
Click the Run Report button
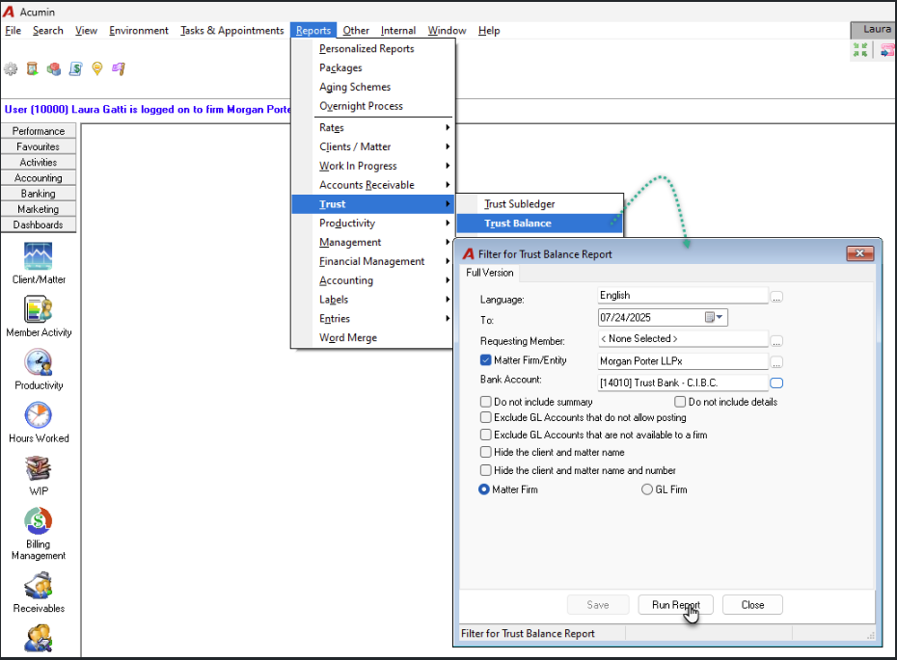point(675,604)
